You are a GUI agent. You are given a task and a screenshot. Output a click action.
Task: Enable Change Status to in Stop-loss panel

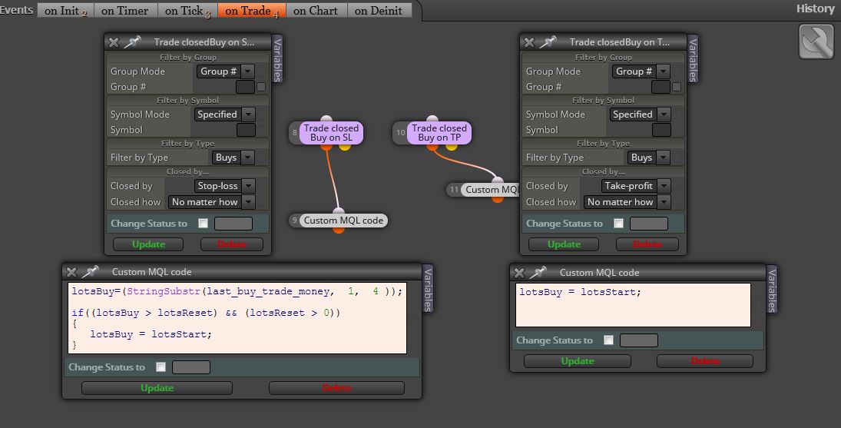(x=204, y=223)
